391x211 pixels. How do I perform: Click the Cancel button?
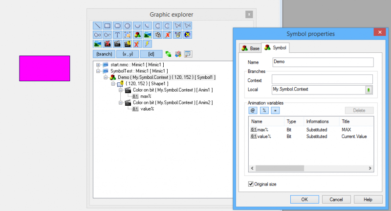(336, 200)
